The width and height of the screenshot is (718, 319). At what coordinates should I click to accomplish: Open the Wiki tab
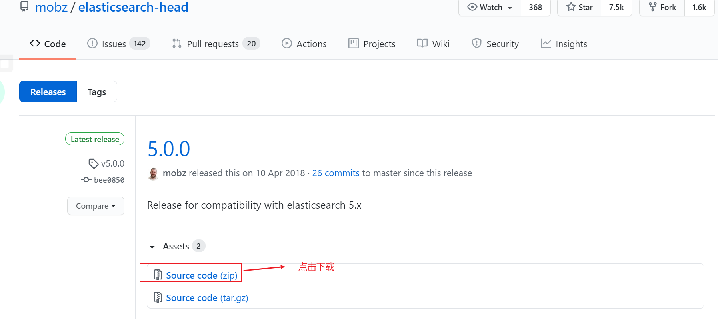tap(433, 44)
